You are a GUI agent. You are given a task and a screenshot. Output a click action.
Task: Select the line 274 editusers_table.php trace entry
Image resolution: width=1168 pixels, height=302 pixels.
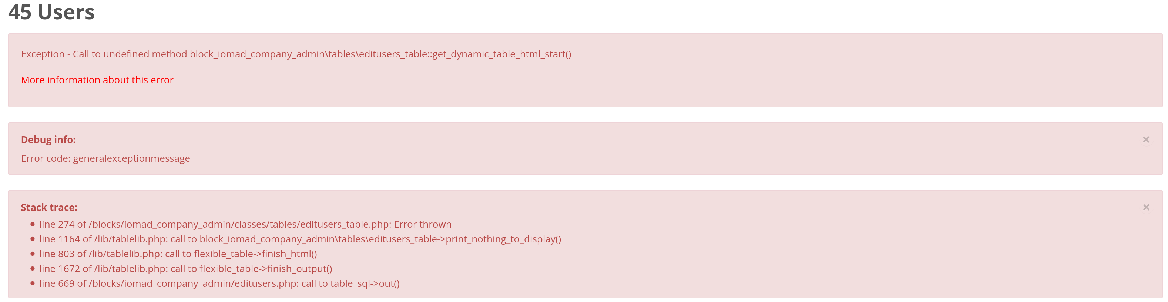pos(245,224)
